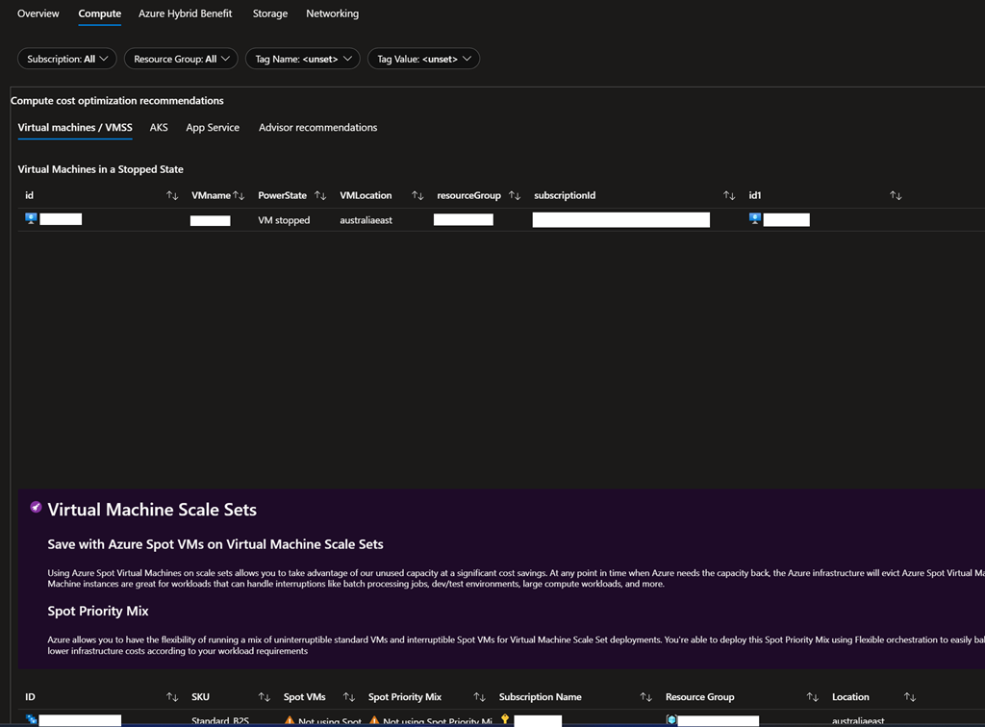Expand the Tag Value filter dropdown

pos(423,59)
